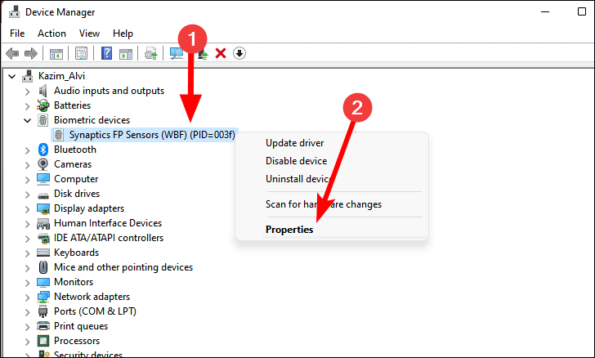Open the Action menu
595x358 pixels.
click(x=51, y=34)
